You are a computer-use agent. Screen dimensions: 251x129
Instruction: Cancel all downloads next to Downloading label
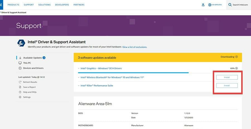pos(236,57)
